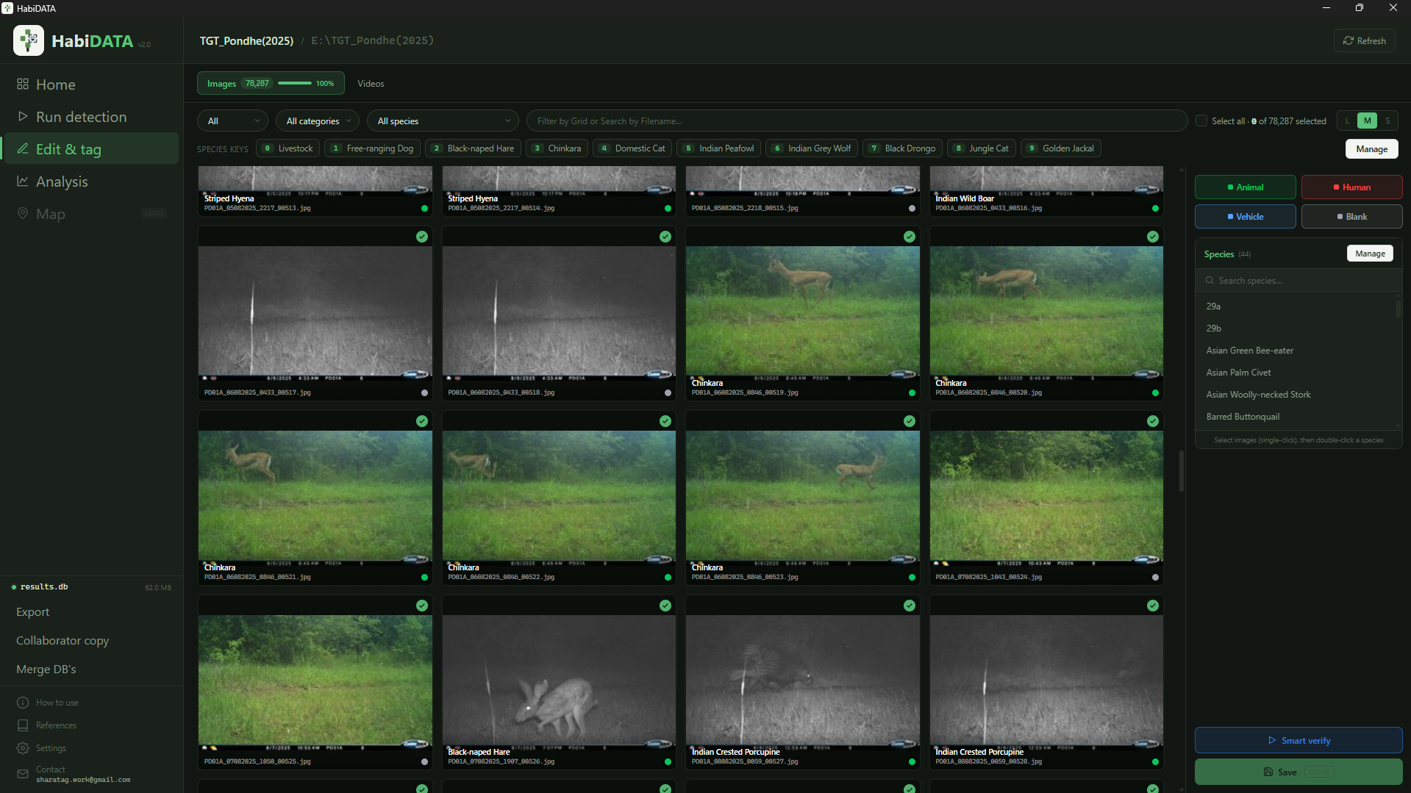This screenshot has width=1411, height=793.
Task: Open the All verification status dropdown
Action: 232,121
